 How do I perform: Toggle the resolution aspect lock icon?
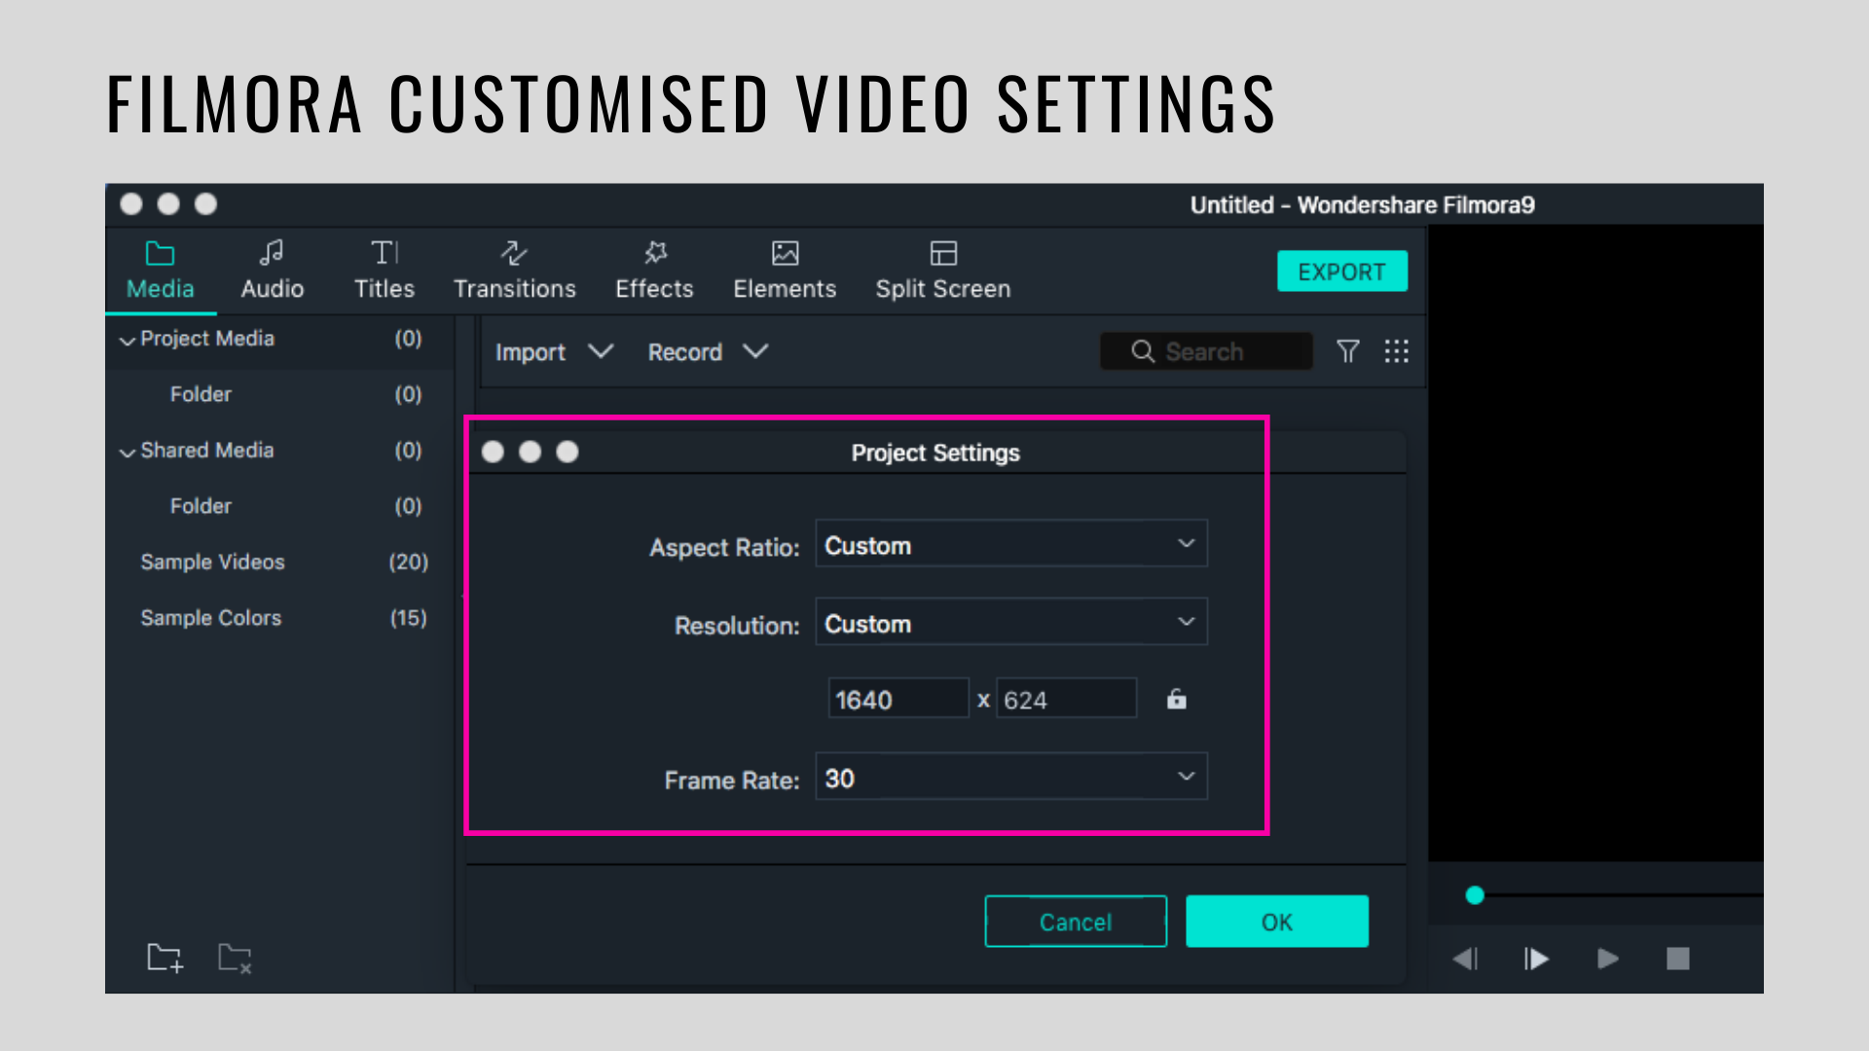[x=1177, y=699]
